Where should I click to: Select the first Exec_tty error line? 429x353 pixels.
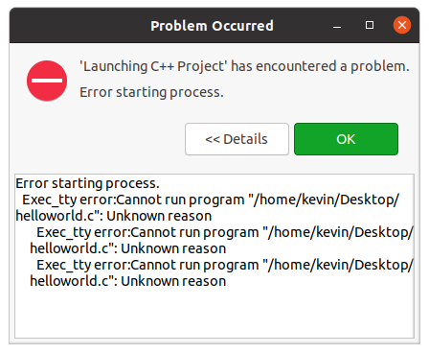(x=211, y=200)
